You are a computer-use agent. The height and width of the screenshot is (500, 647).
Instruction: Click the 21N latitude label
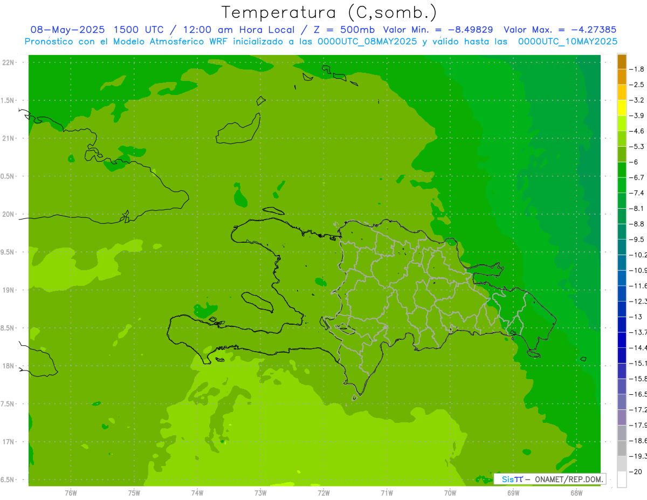point(9,139)
